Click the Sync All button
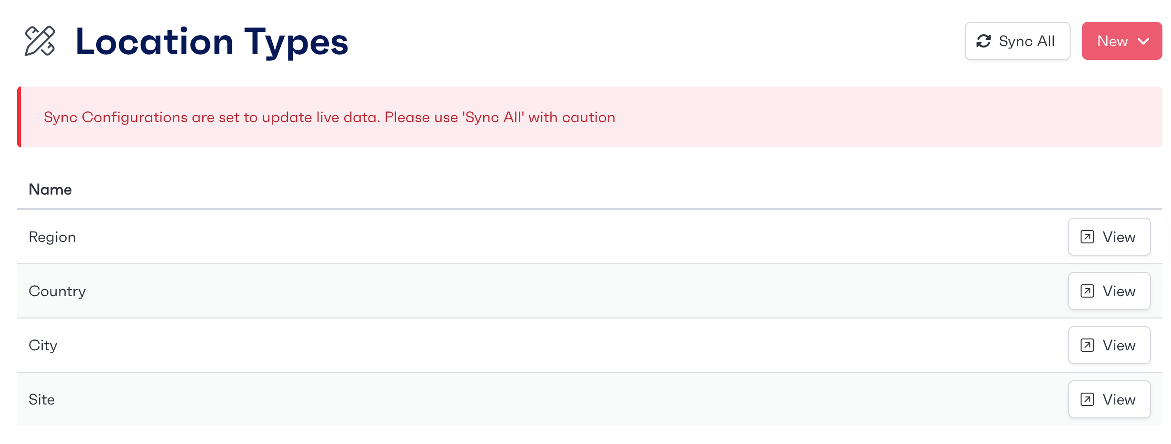 pyautogui.click(x=1017, y=41)
